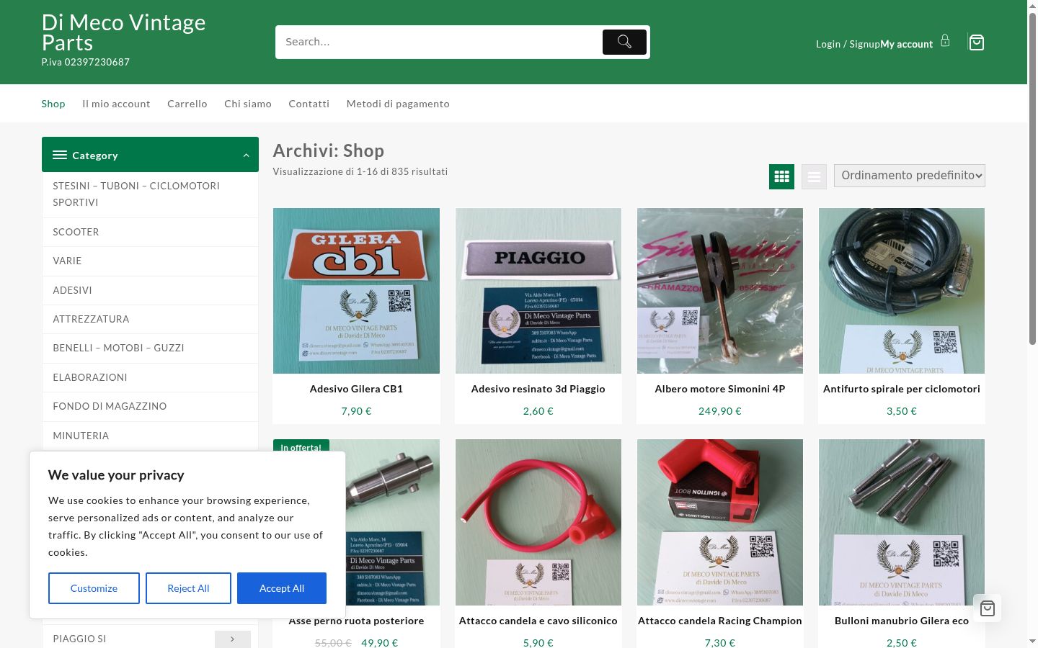The width and height of the screenshot is (1038, 648).
Task: Select the FONDO DI MAGAZZINO category
Action: (x=150, y=406)
